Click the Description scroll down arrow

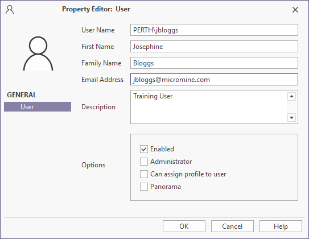tap(291, 118)
